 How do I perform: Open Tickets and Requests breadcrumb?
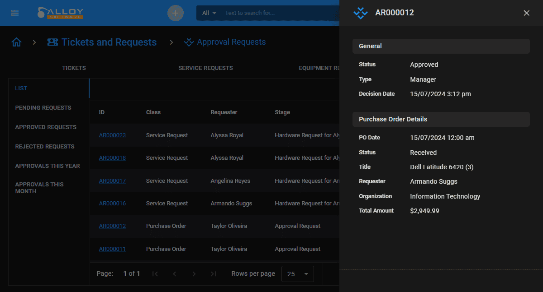coord(109,42)
